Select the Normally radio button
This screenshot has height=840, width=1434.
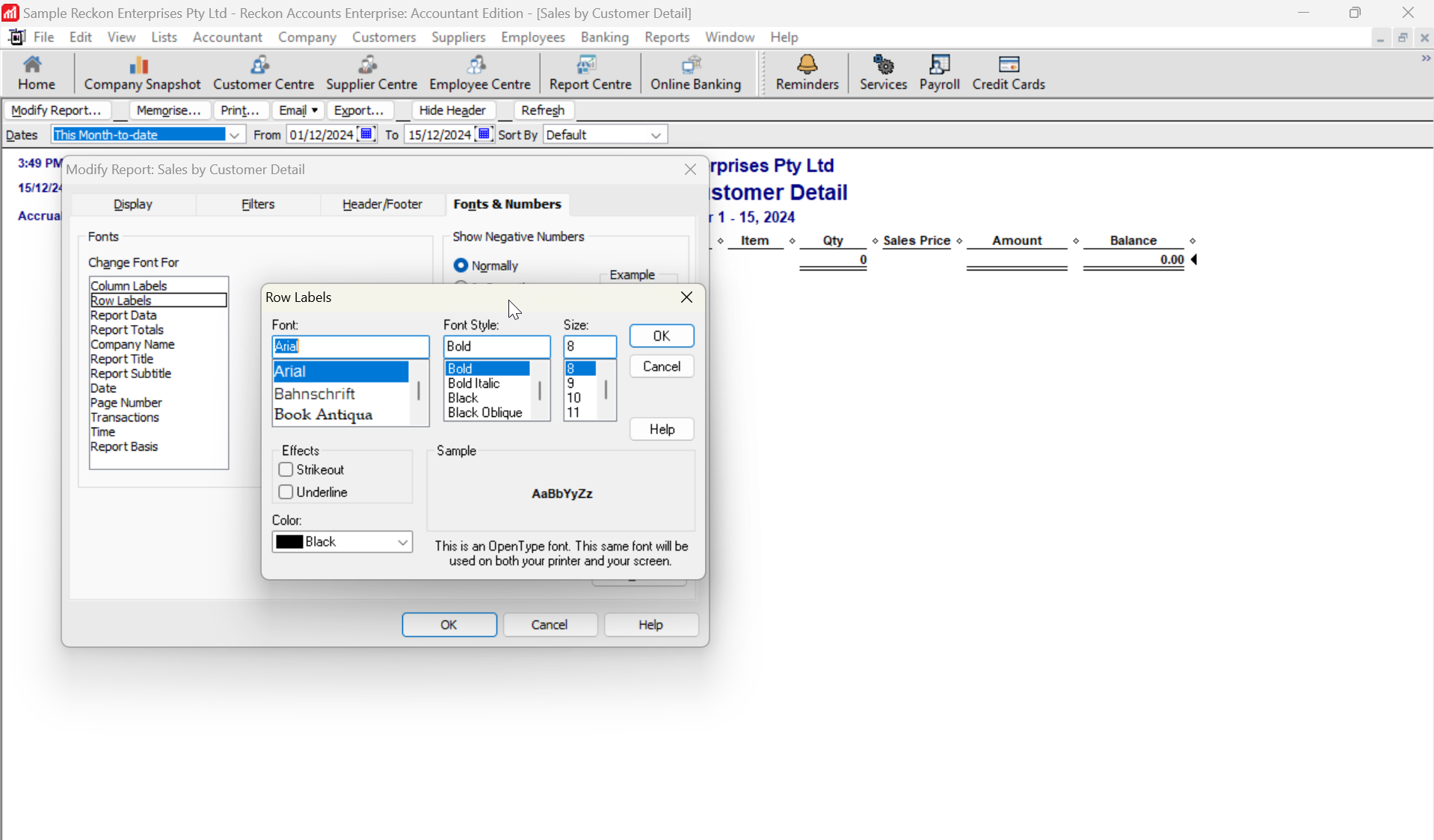pos(461,265)
